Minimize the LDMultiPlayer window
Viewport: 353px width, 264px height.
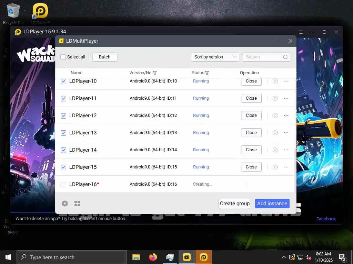279,41
